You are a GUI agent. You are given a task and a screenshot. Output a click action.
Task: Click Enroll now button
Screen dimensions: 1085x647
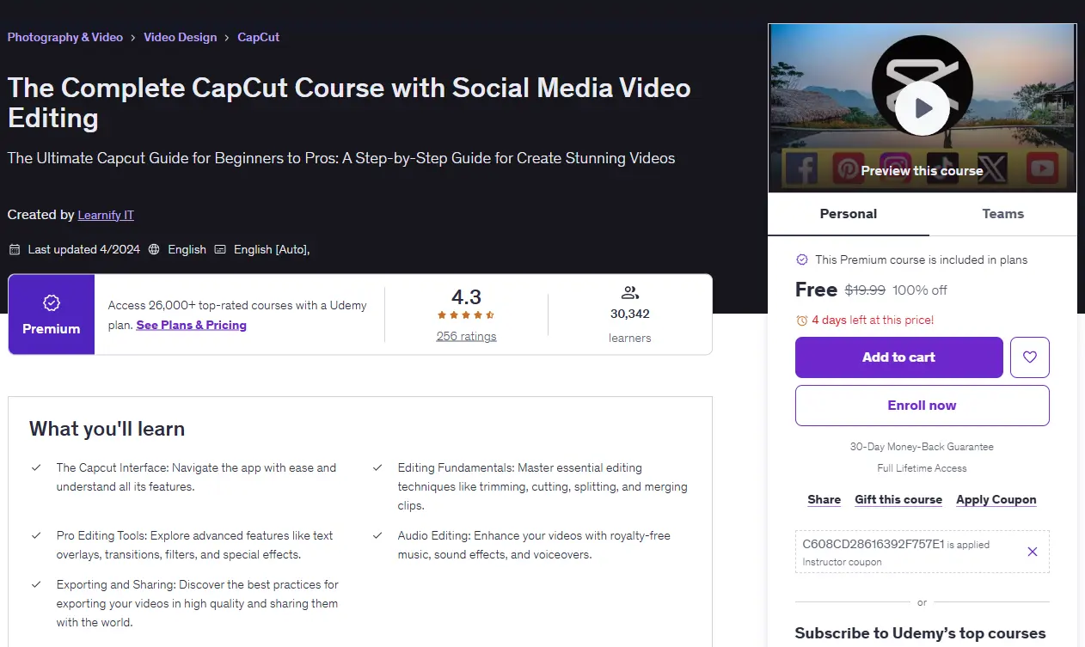coord(923,406)
